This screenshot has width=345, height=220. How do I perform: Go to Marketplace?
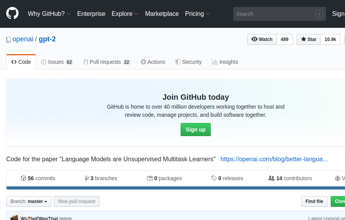tap(162, 14)
